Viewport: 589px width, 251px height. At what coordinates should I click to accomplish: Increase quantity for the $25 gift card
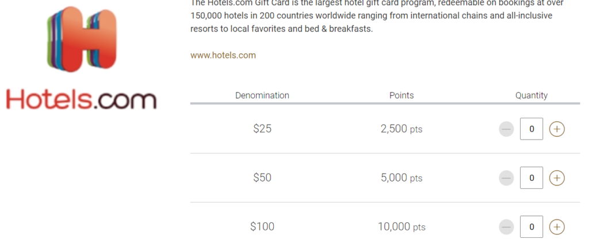tap(557, 129)
